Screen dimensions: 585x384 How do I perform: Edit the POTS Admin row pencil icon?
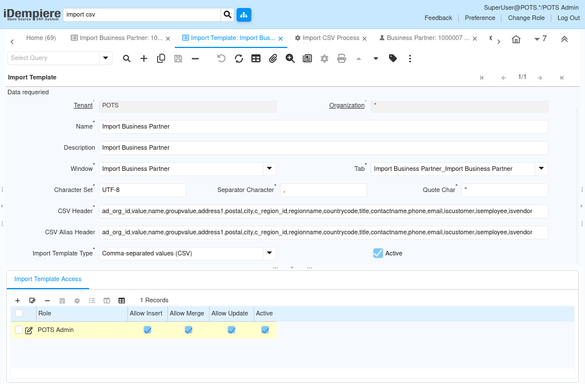coord(29,330)
